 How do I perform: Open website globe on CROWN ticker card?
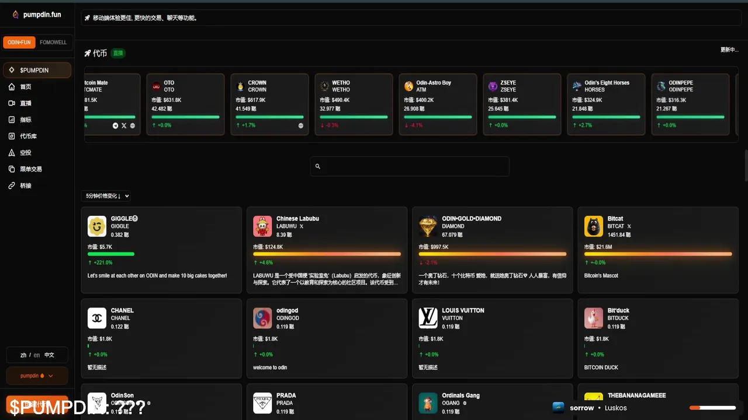point(301,125)
